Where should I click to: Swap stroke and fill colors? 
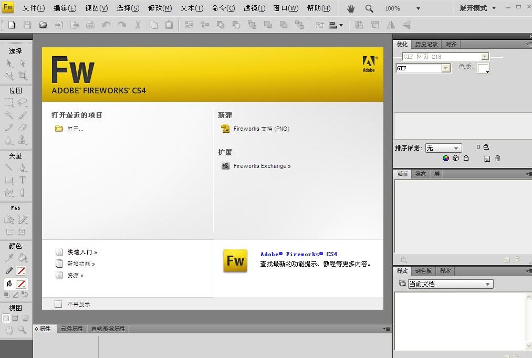tap(25, 294)
